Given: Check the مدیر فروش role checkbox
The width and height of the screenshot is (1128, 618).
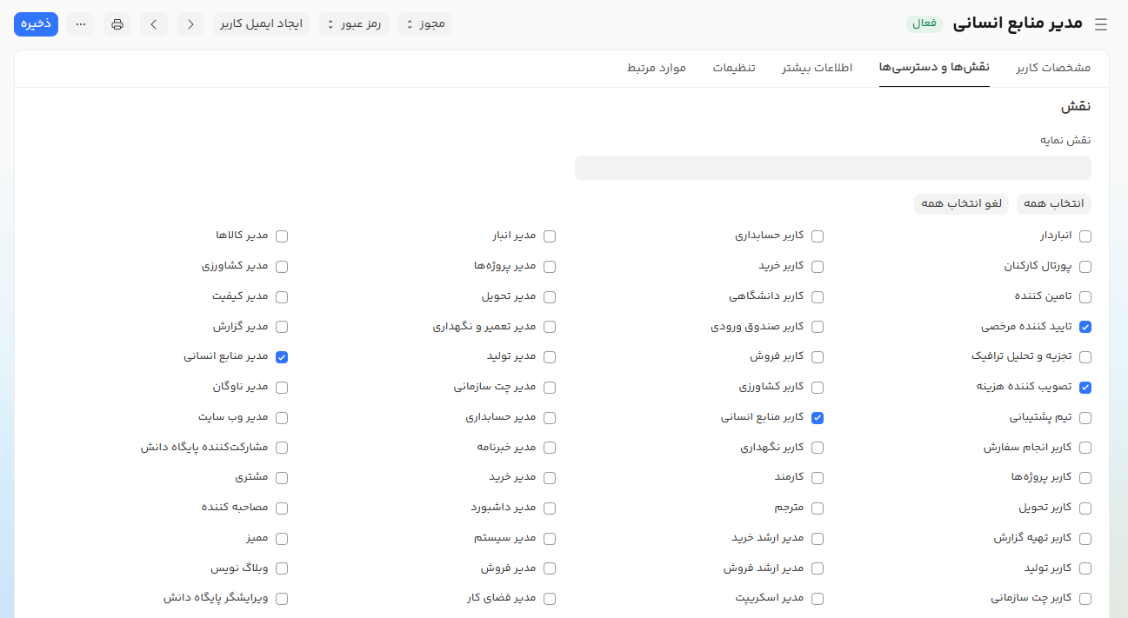Looking at the screenshot, I should [550, 568].
